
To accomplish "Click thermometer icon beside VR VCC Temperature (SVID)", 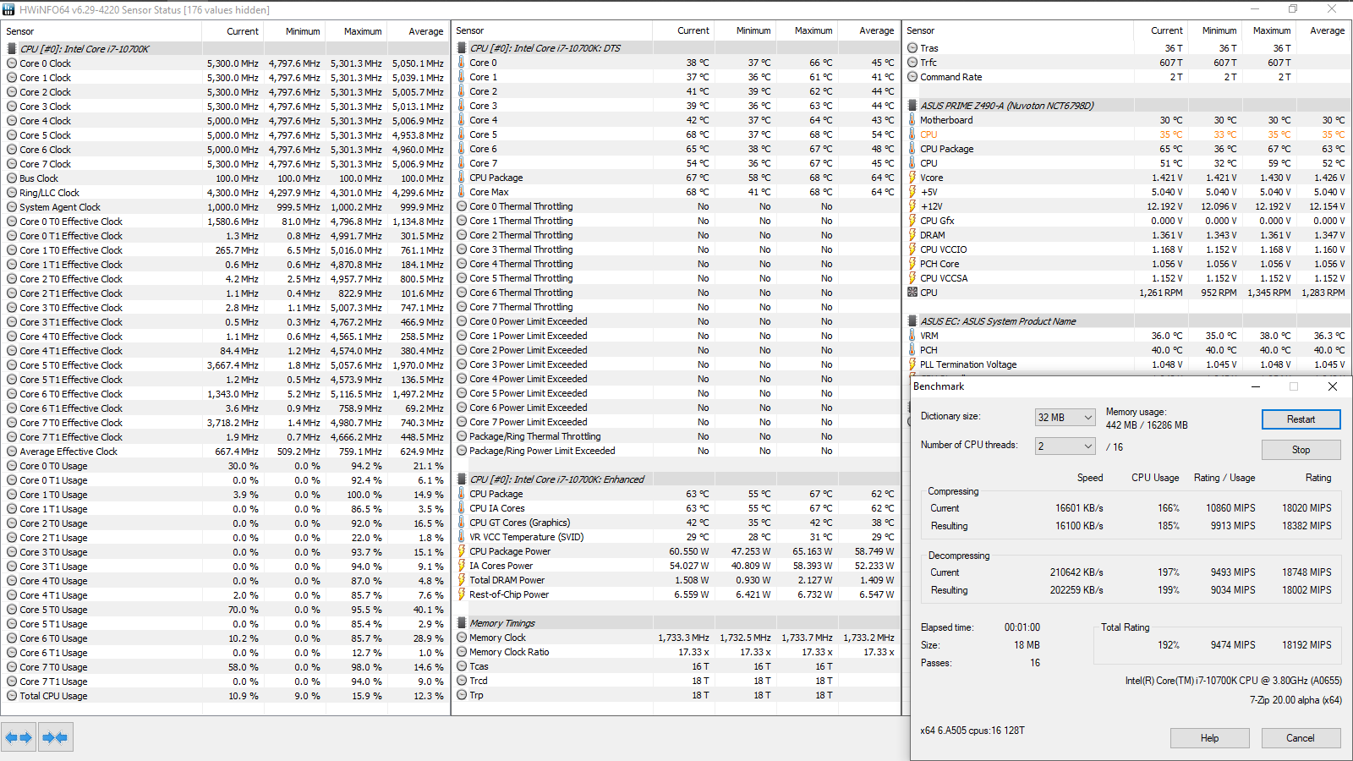I will point(462,537).
